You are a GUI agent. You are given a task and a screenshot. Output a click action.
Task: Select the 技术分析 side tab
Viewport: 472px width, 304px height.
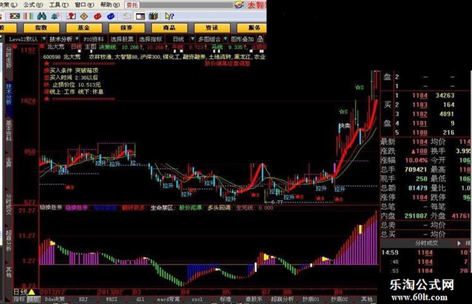point(8,94)
